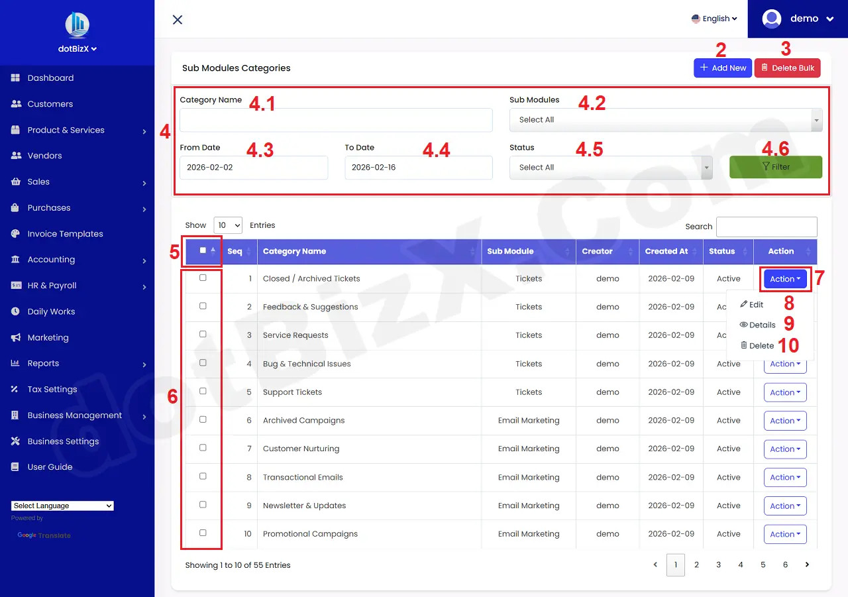Click the Customers people icon in sidebar
This screenshot has height=597, width=848.
coord(16,104)
